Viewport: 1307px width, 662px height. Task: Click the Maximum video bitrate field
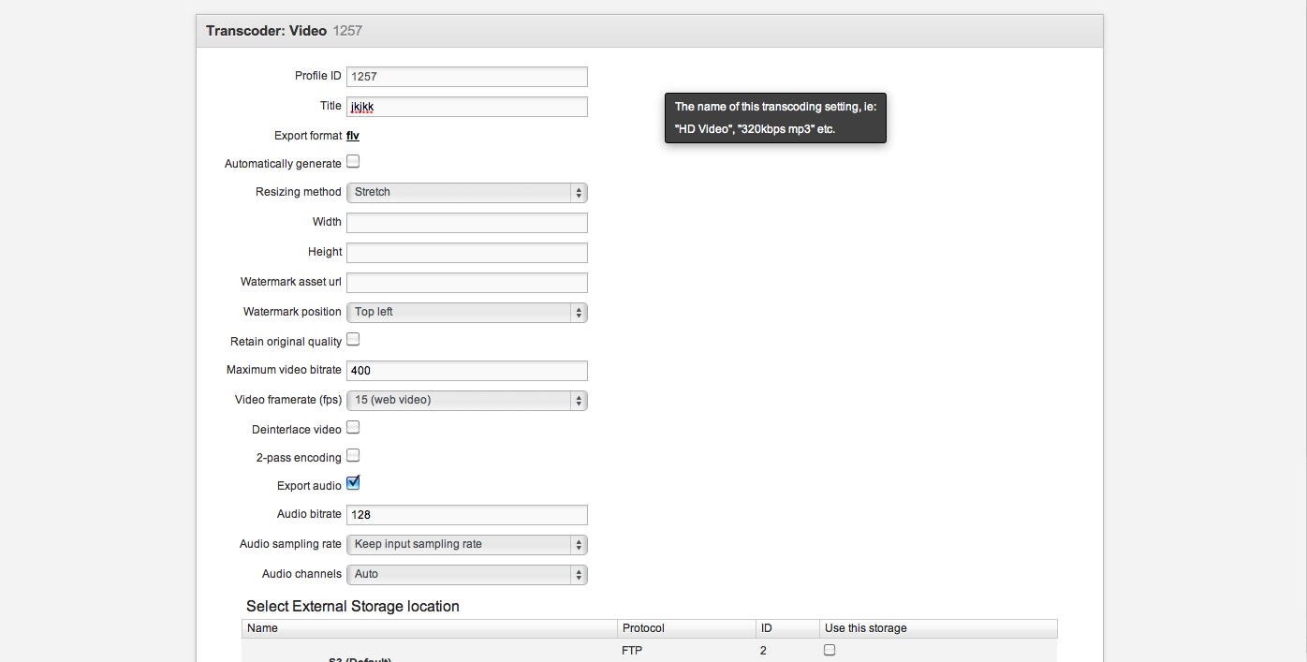click(x=466, y=371)
